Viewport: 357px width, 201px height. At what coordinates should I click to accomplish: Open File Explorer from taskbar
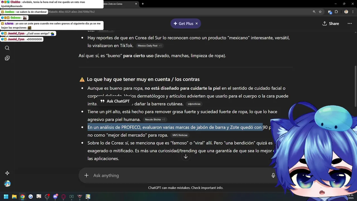pos(14,197)
